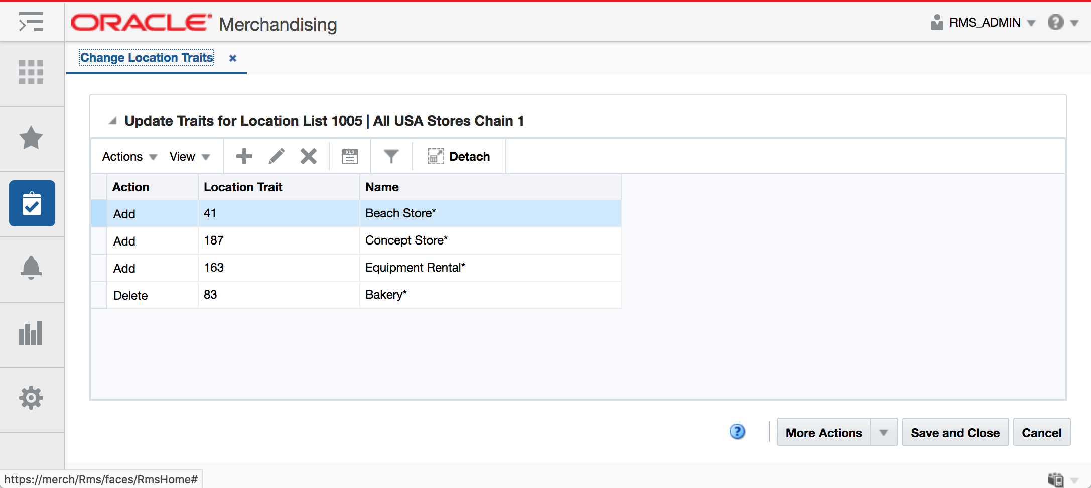Select the Change Location Traits tab
Screen dimensions: 1091x488
coord(146,57)
